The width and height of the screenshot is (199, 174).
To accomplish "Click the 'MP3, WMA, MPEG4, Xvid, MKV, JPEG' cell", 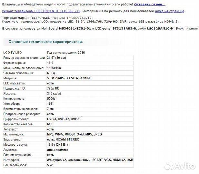I will tap(74, 134).
